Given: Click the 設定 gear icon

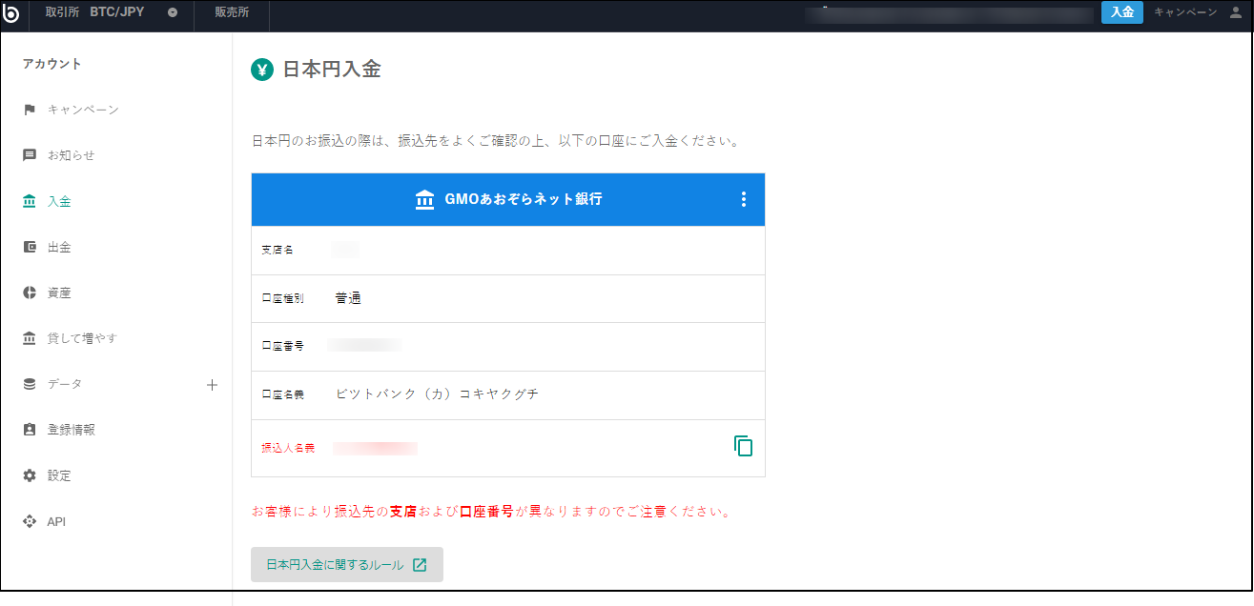Looking at the screenshot, I should pyautogui.click(x=30, y=475).
